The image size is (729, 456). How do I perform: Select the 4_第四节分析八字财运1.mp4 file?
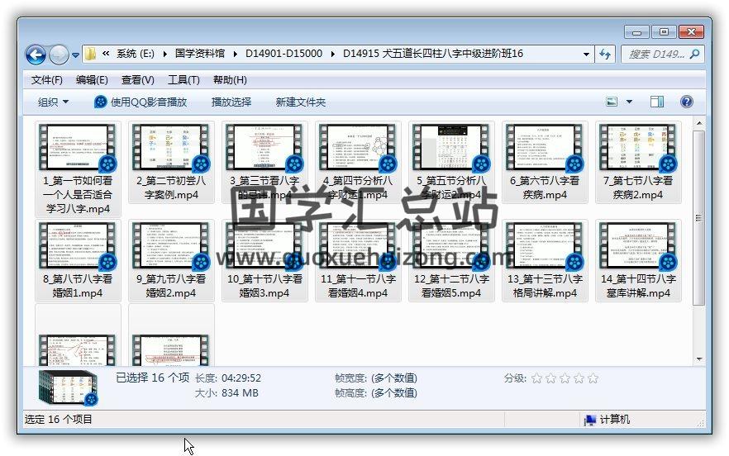point(358,162)
